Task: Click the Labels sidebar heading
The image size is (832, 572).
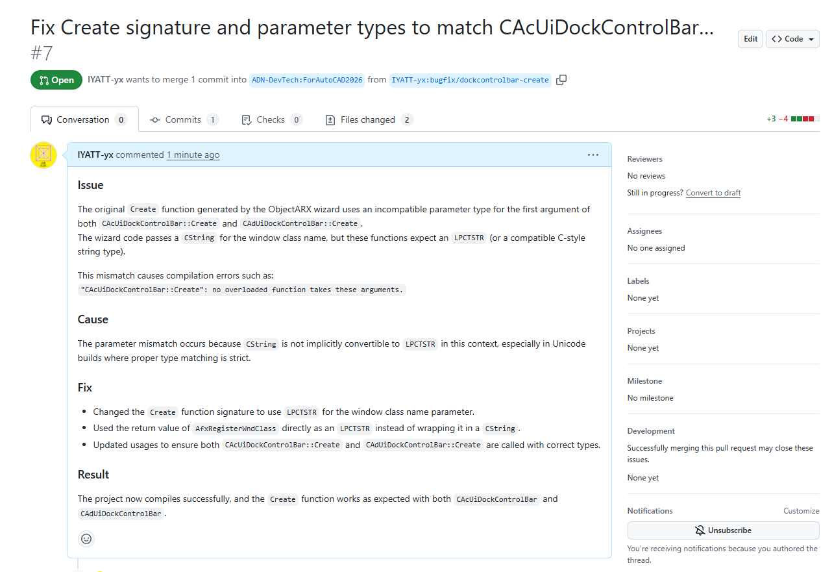Action: point(638,281)
